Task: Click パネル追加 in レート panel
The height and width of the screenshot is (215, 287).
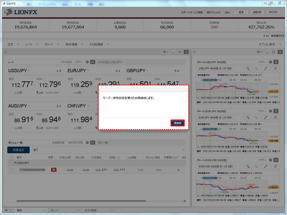Action: pos(66,62)
